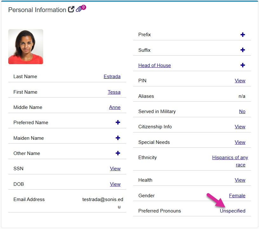Edit last name Estrada
Image resolution: width=259 pixels, height=229 pixels.
(x=112, y=77)
